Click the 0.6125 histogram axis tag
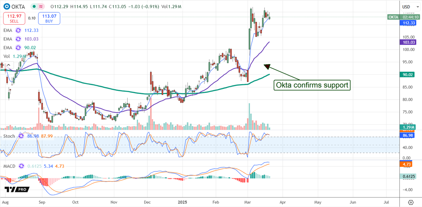Viewport: 422px width, 207px height. [408, 176]
